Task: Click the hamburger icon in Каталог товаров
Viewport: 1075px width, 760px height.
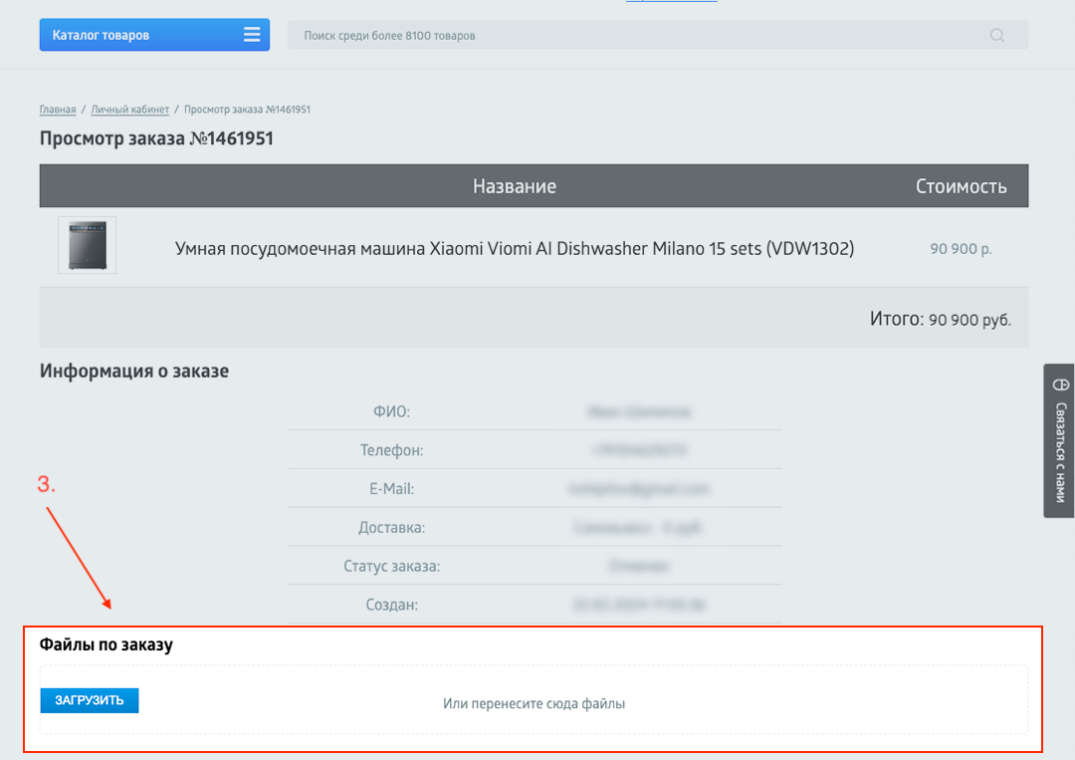Action: (252, 35)
